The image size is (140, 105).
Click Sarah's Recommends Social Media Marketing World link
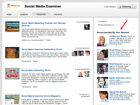pyautogui.click(x=120, y=83)
